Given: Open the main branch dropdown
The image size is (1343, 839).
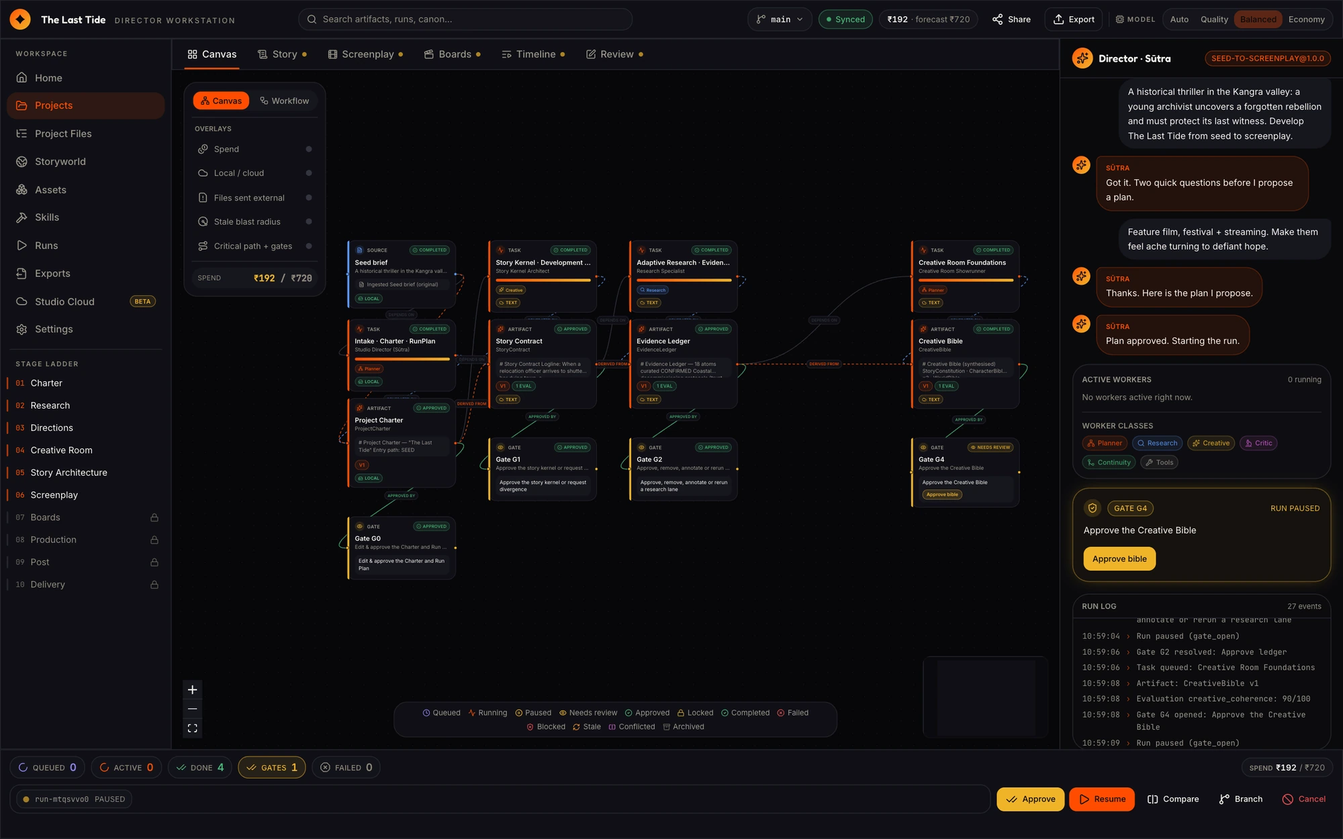Looking at the screenshot, I should (x=780, y=19).
